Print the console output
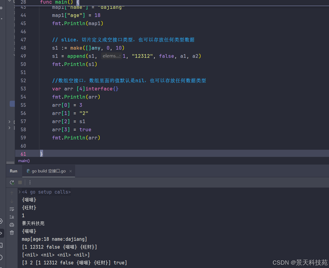 pyautogui.click(x=12, y=225)
